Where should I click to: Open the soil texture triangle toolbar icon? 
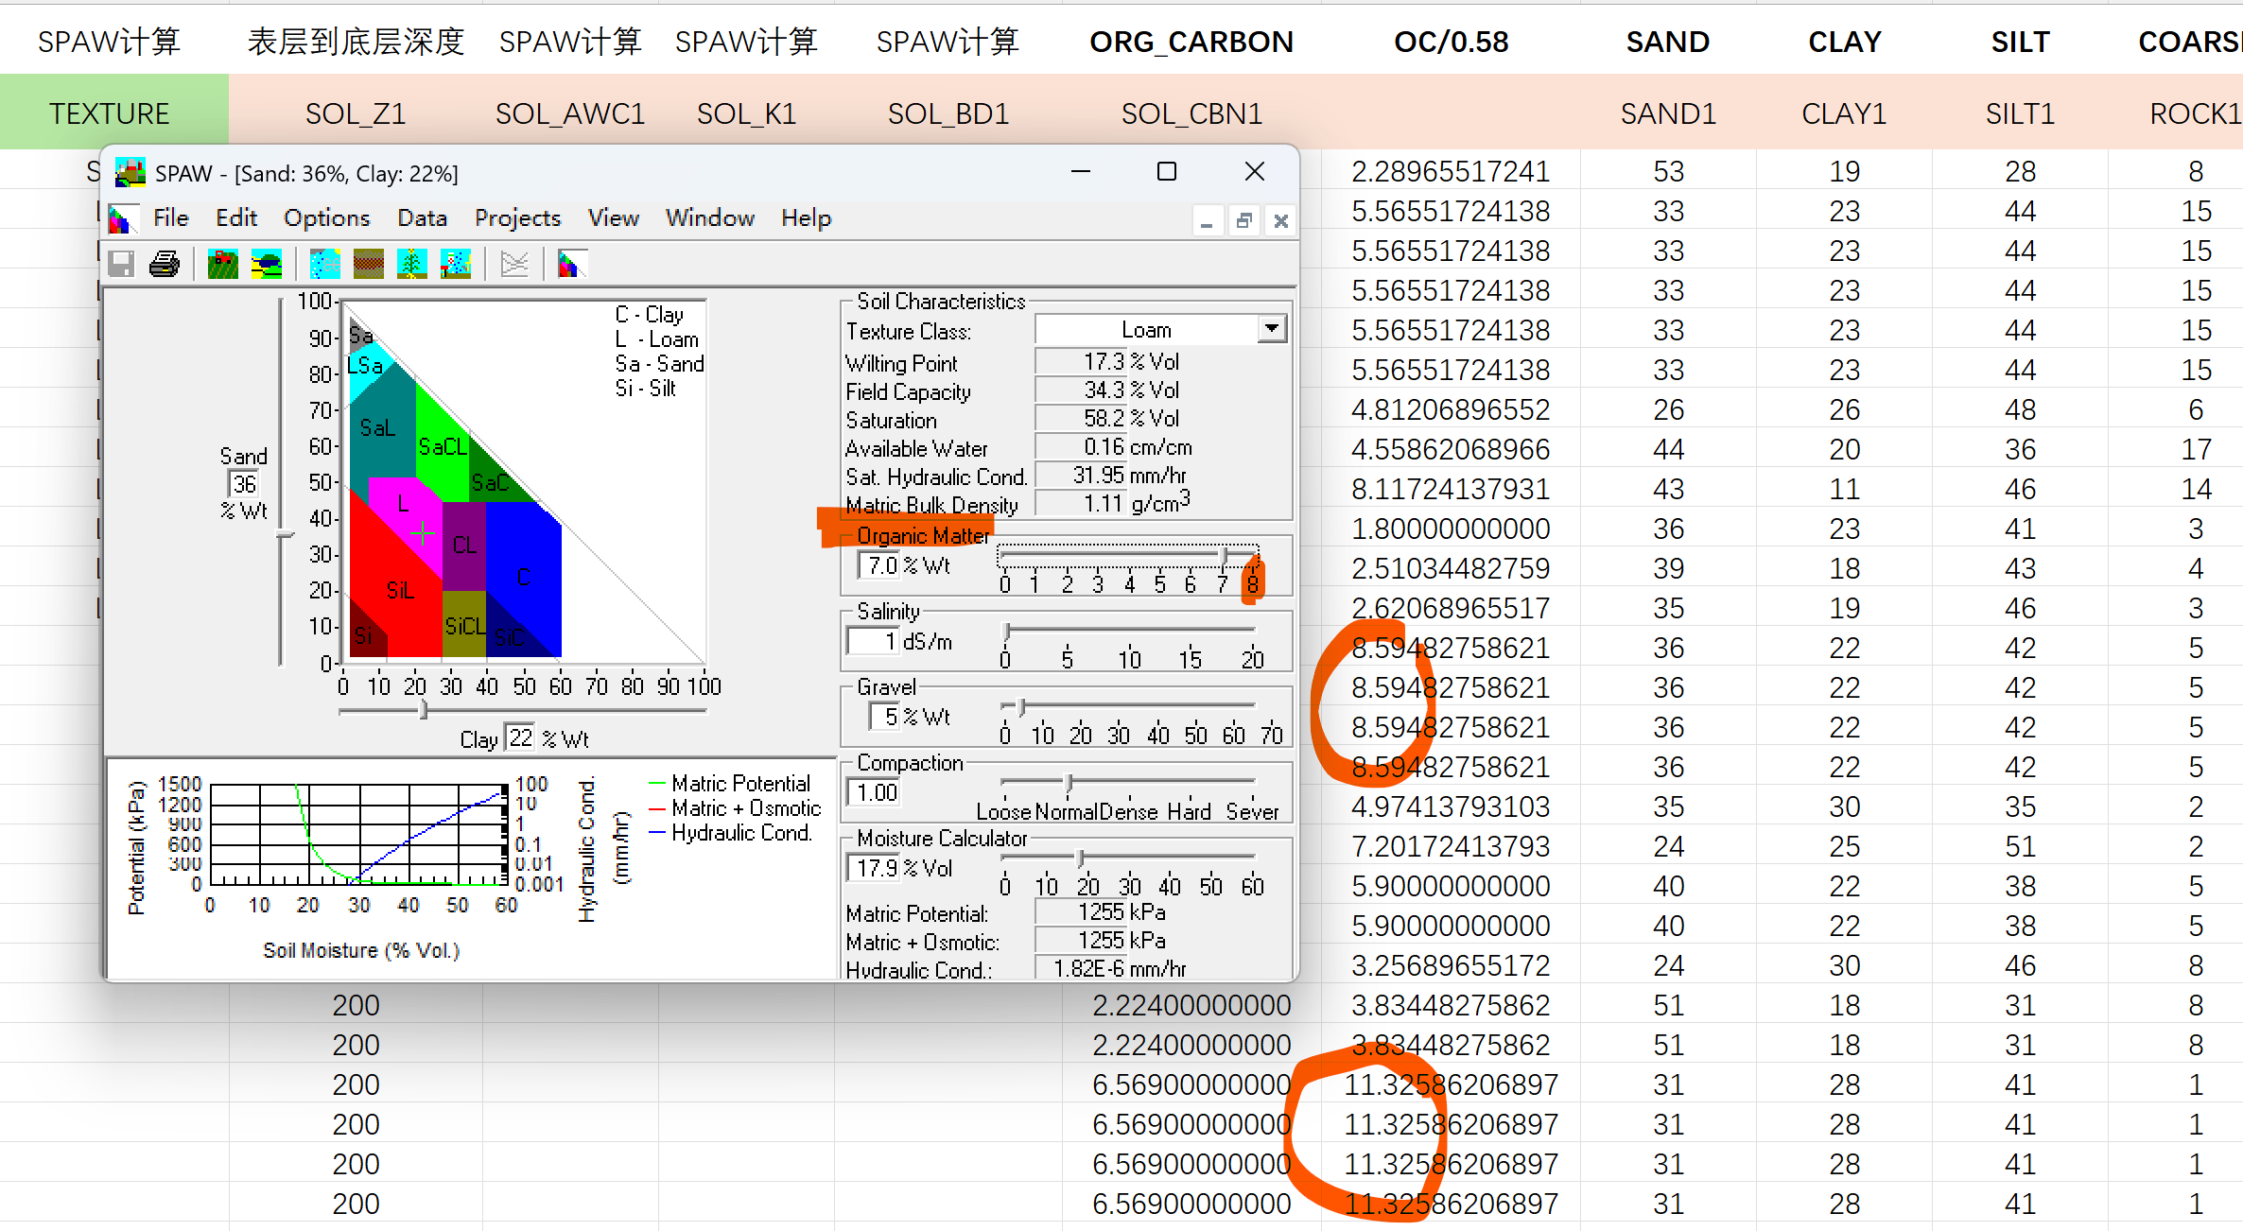(x=571, y=264)
